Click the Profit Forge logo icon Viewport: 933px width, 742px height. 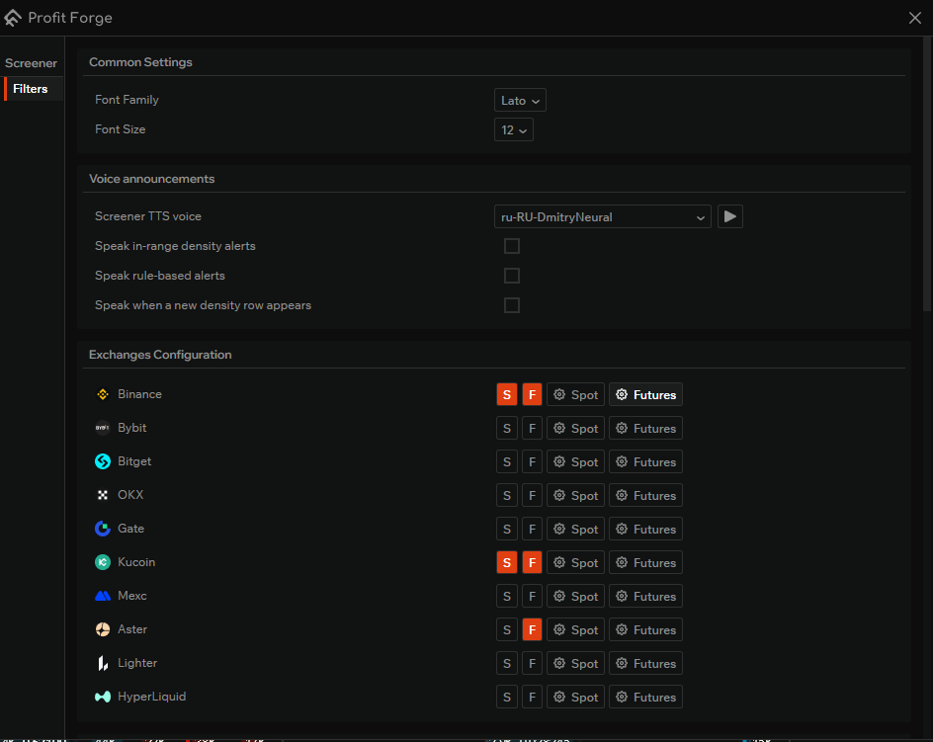click(13, 18)
